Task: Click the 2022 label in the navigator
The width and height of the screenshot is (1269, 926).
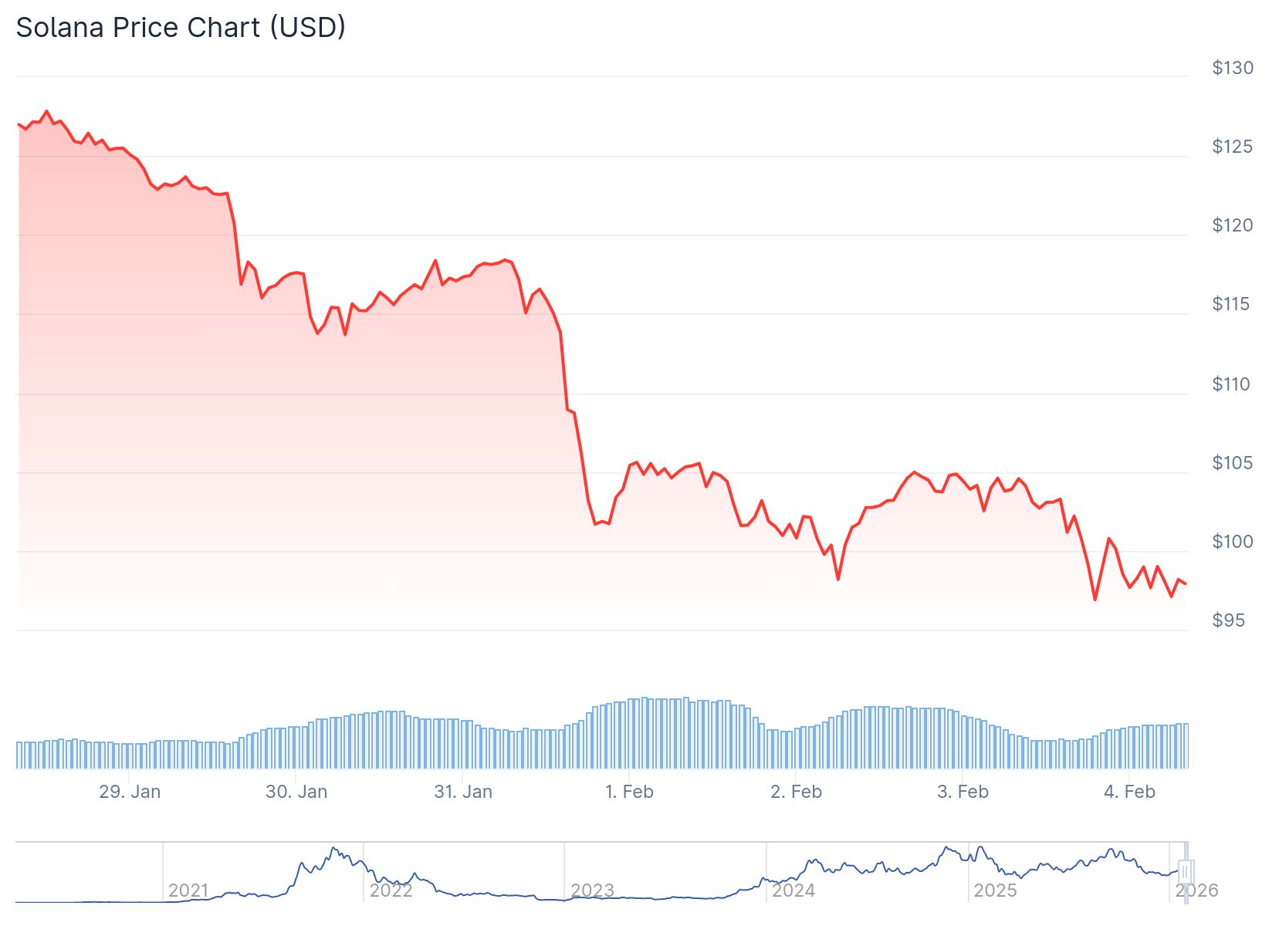Action: pyautogui.click(x=391, y=891)
